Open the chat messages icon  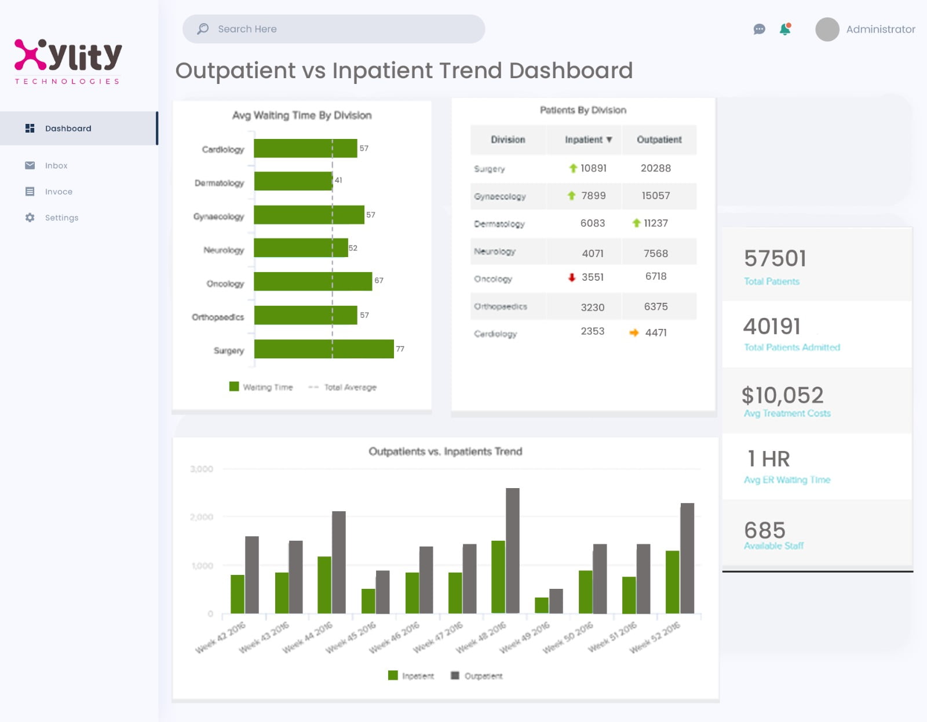(759, 29)
